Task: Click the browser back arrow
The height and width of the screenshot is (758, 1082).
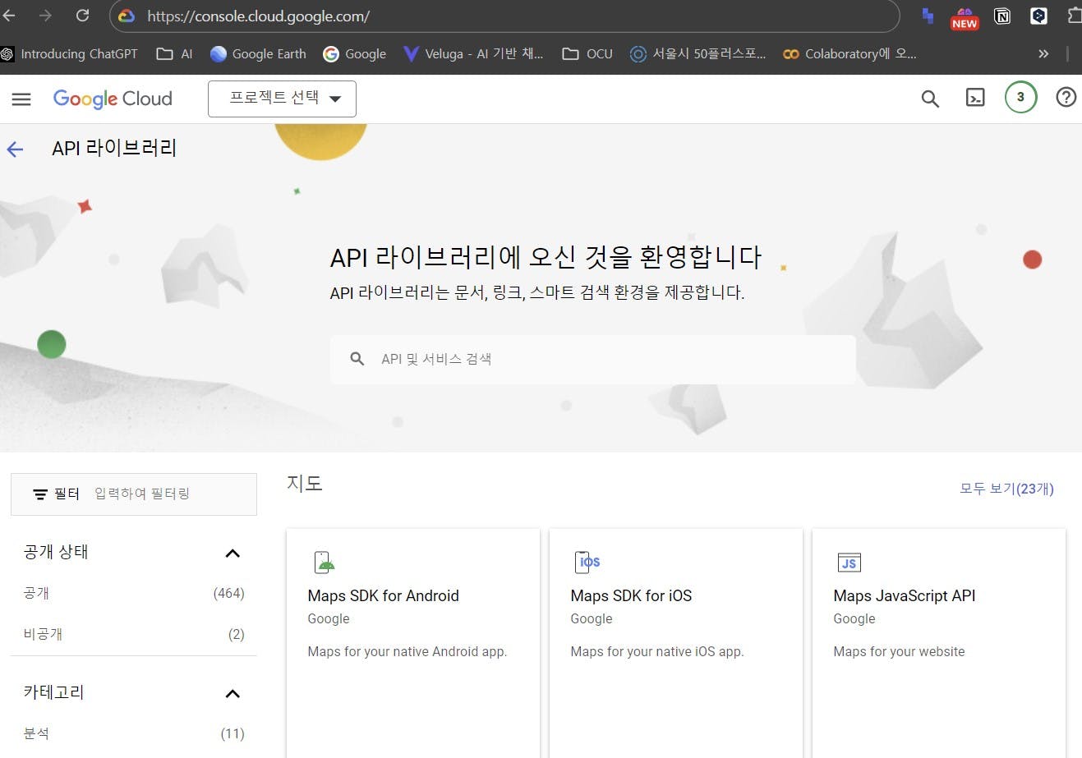Action: pos(9,16)
